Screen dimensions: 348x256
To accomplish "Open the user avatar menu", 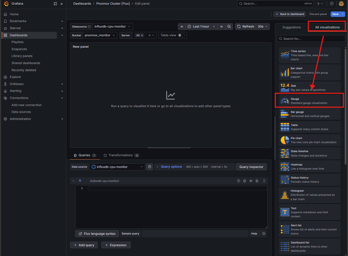I will tap(341, 4).
